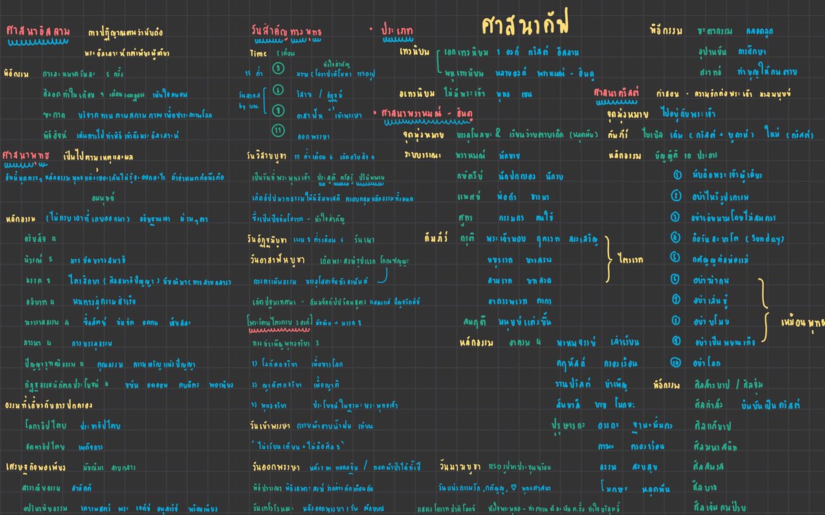This screenshot has height=515, width=825.
Task: Click the green word "ศราทธ์"
Action: click(710, 72)
